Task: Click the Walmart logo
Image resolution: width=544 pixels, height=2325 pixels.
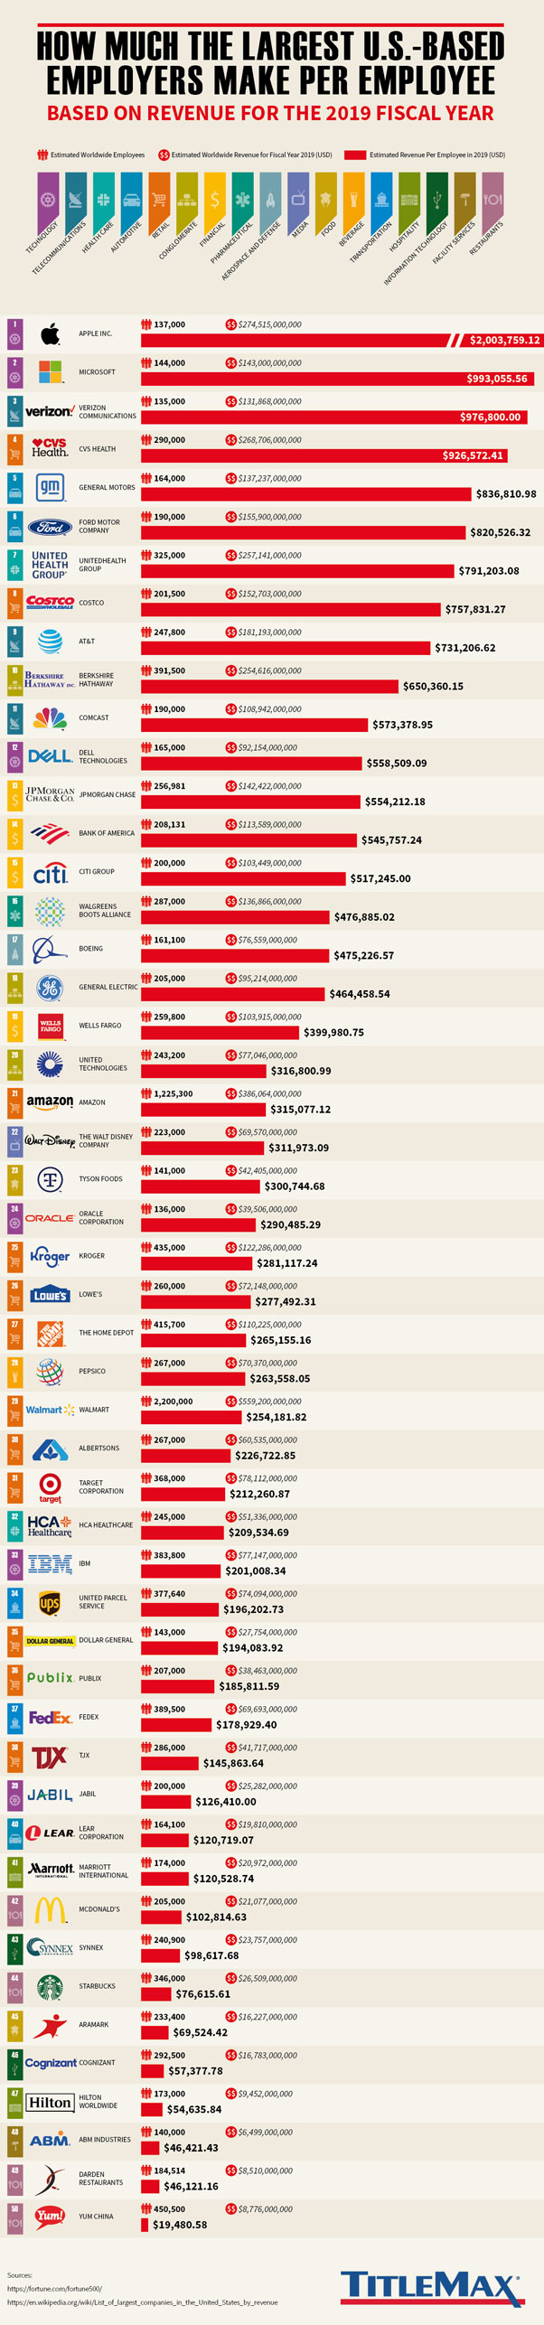Action: (50, 1410)
